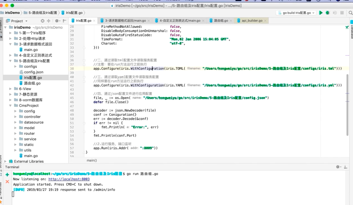Collapse the 5-路由组及Iris配置 folder
The height and width of the screenshot is (205, 353).
click(10, 61)
